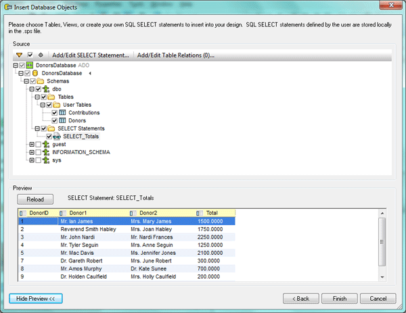The height and width of the screenshot is (313, 406).
Task: Click the Finish button
Action: [340, 299]
